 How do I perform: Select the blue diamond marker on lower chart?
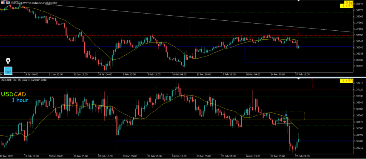pyautogui.click(x=286, y=115)
